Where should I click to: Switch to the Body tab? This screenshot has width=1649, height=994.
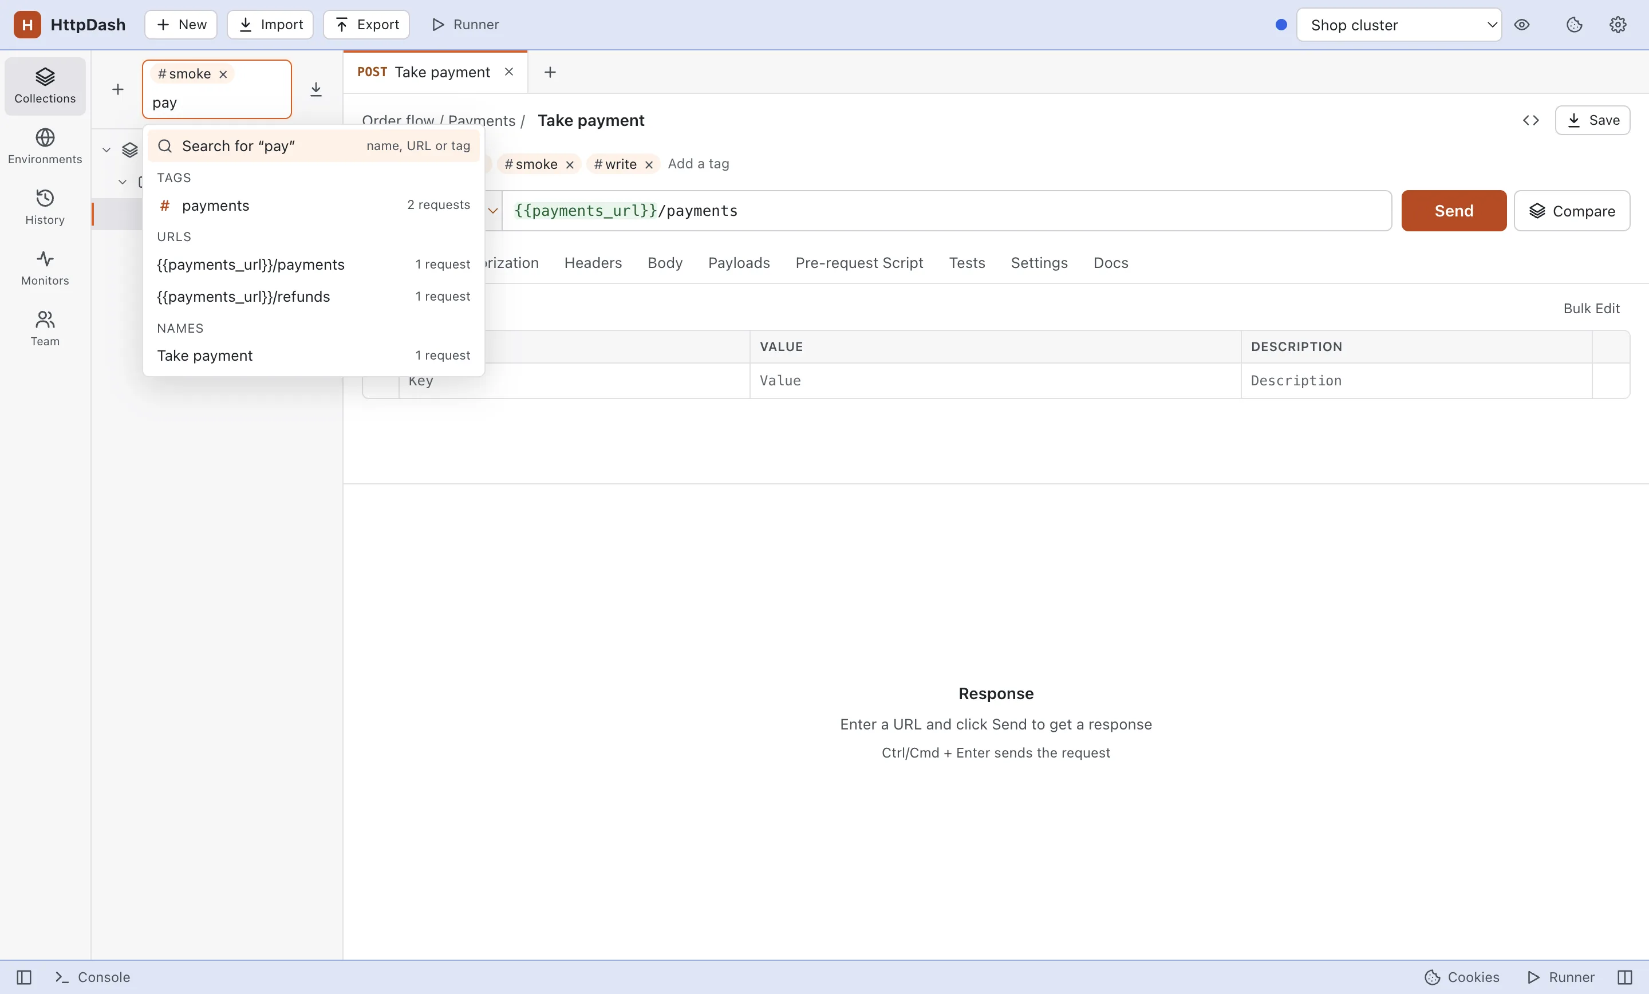(x=665, y=262)
